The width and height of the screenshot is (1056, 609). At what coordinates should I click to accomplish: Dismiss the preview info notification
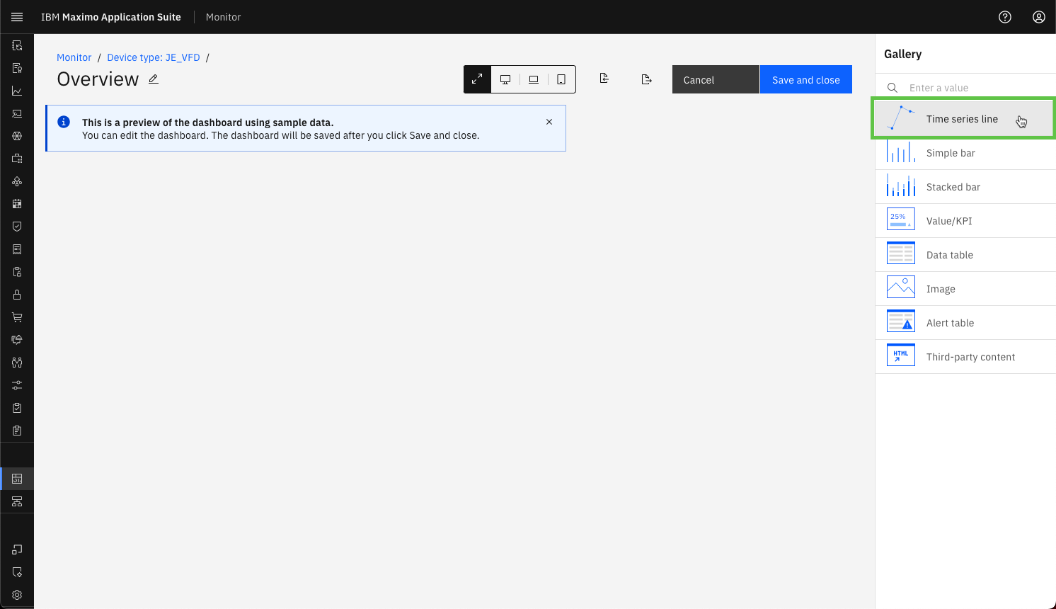549,122
